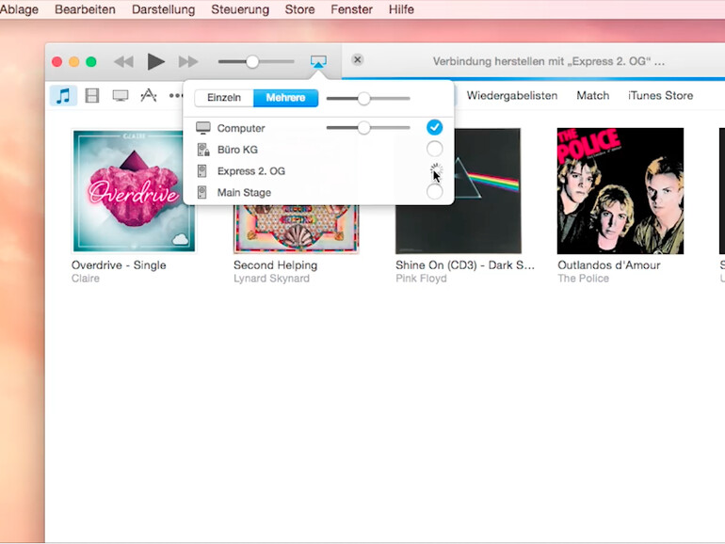Open the Overdrive - Single album cover
This screenshot has width=725, height=544.
tap(135, 191)
